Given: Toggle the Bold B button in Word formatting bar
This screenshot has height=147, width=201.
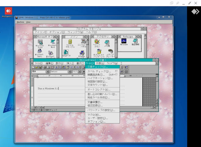Looking at the screenshot, I should 84,71.
